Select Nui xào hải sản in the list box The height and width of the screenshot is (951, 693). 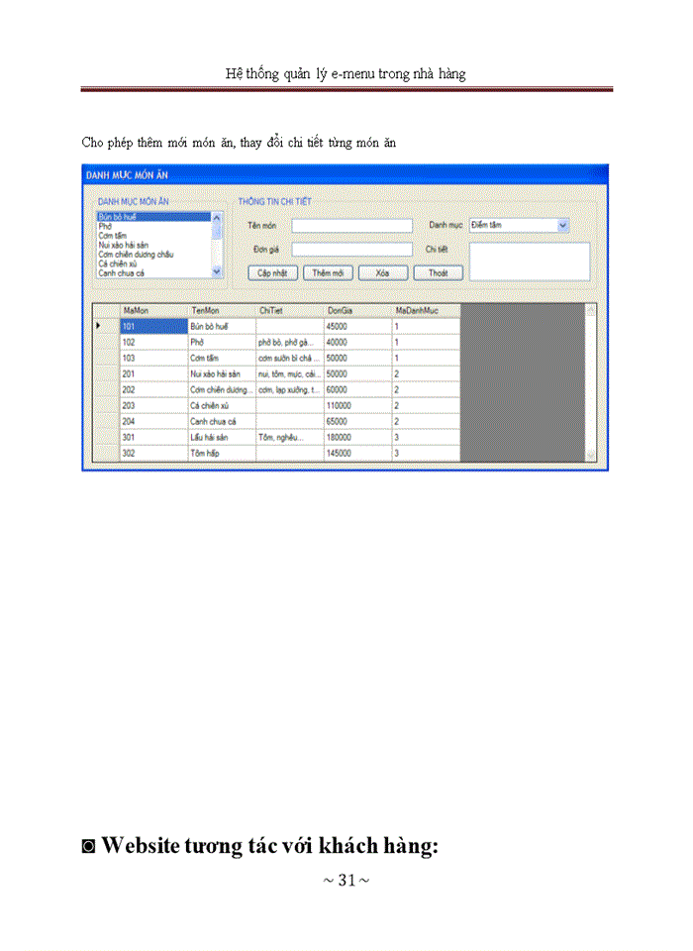pyautogui.click(x=154, y=245)
